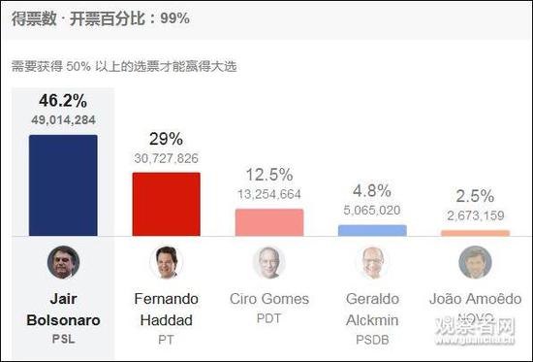
Task: Select the dark blue Bolsonaro bar
Action: 63,185
